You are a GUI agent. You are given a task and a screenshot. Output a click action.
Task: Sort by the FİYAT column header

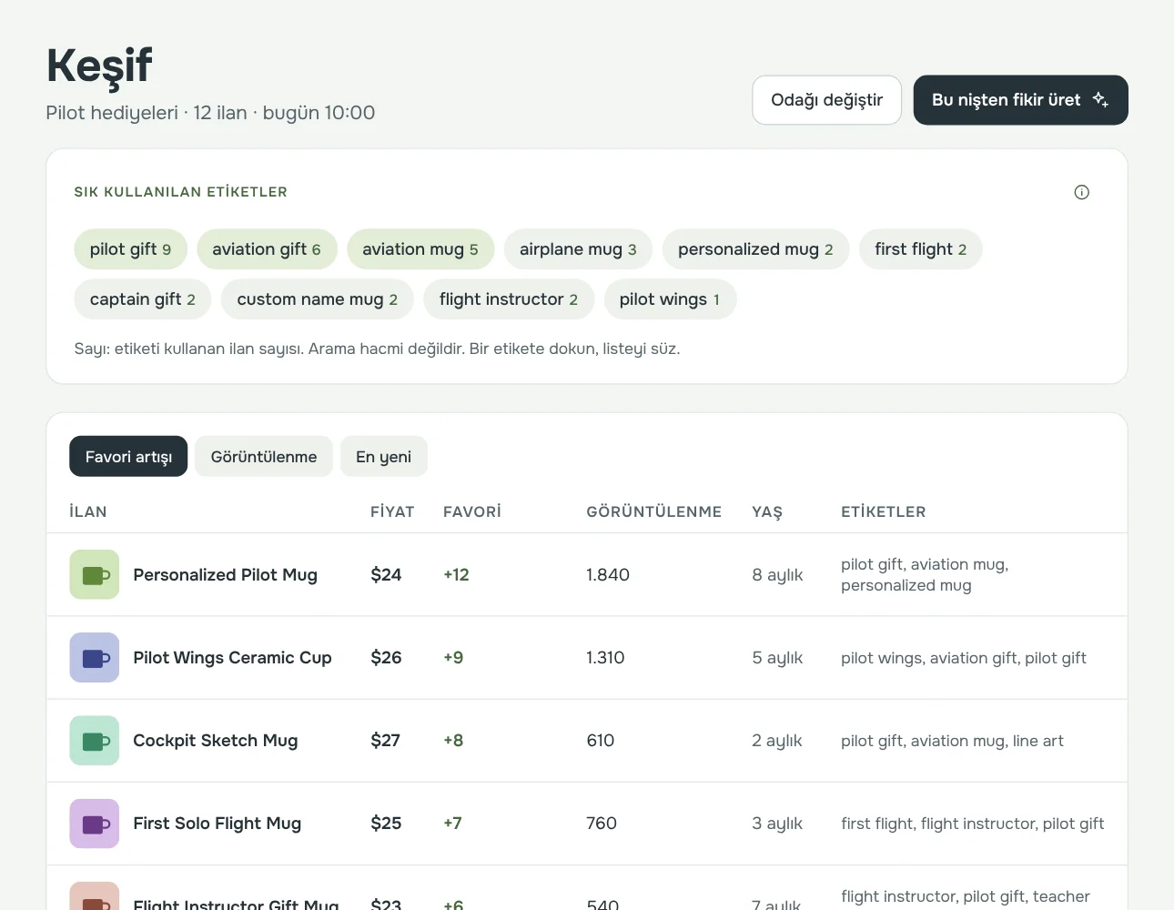392,511
